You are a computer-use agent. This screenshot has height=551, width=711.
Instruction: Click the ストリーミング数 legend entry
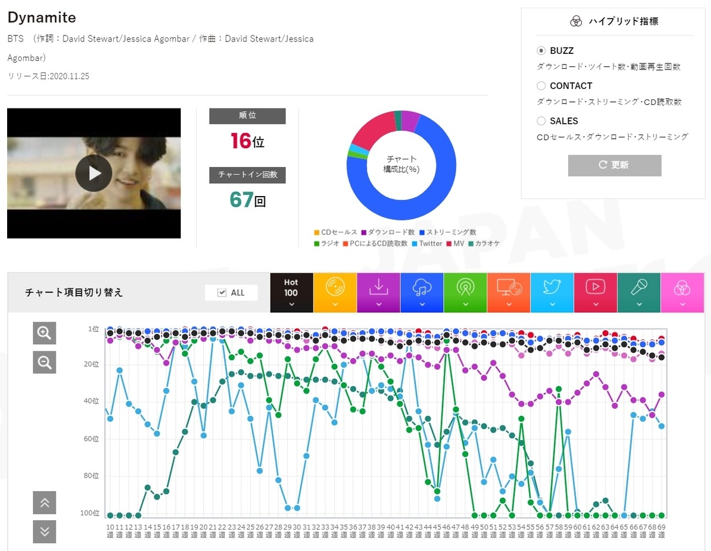[447, 232]
